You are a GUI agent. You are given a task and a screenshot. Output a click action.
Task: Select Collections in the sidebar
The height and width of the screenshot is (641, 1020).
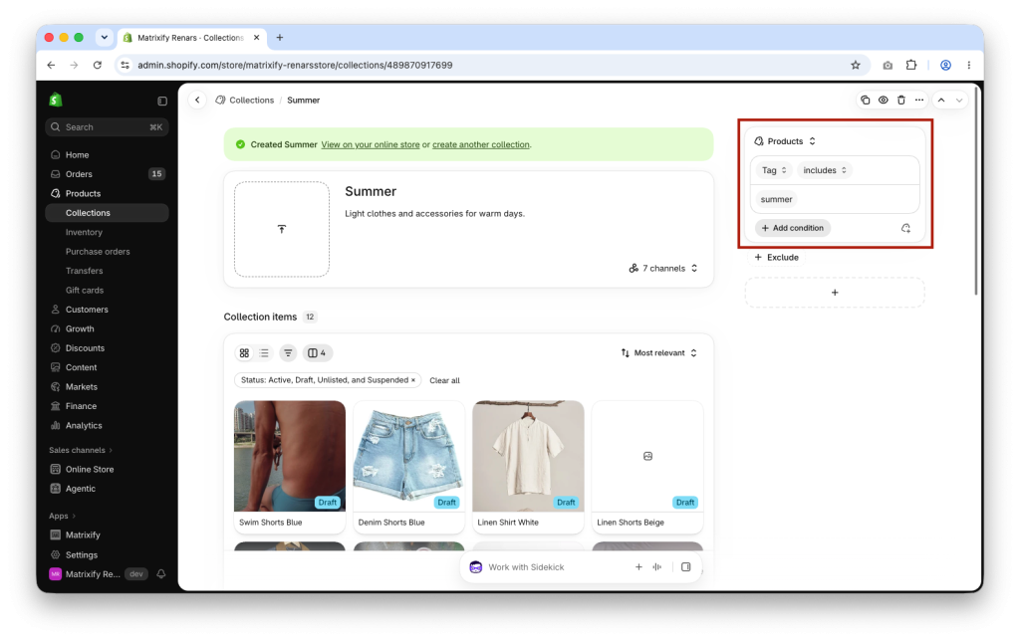(107, 213)
